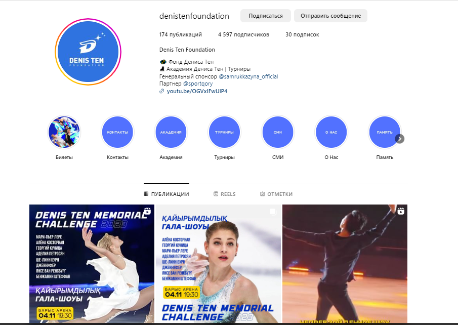
Task: Click the Подписаться button
Action: click(265, 16)
